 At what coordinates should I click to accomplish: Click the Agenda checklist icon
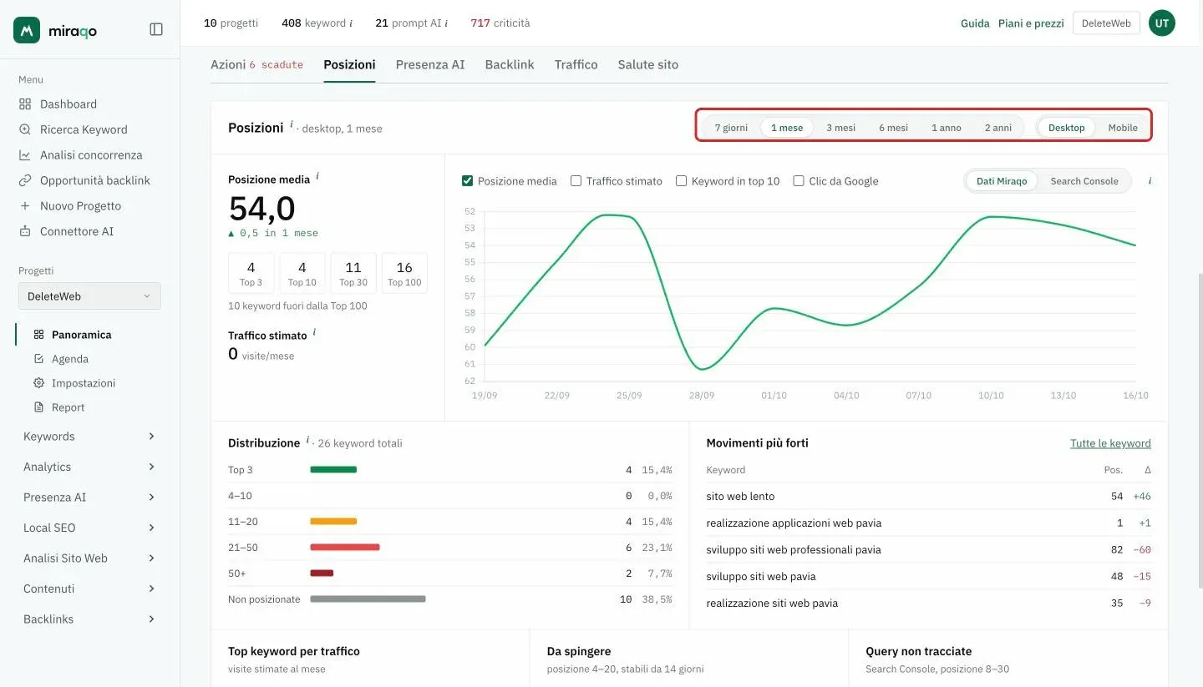point(38,359)
